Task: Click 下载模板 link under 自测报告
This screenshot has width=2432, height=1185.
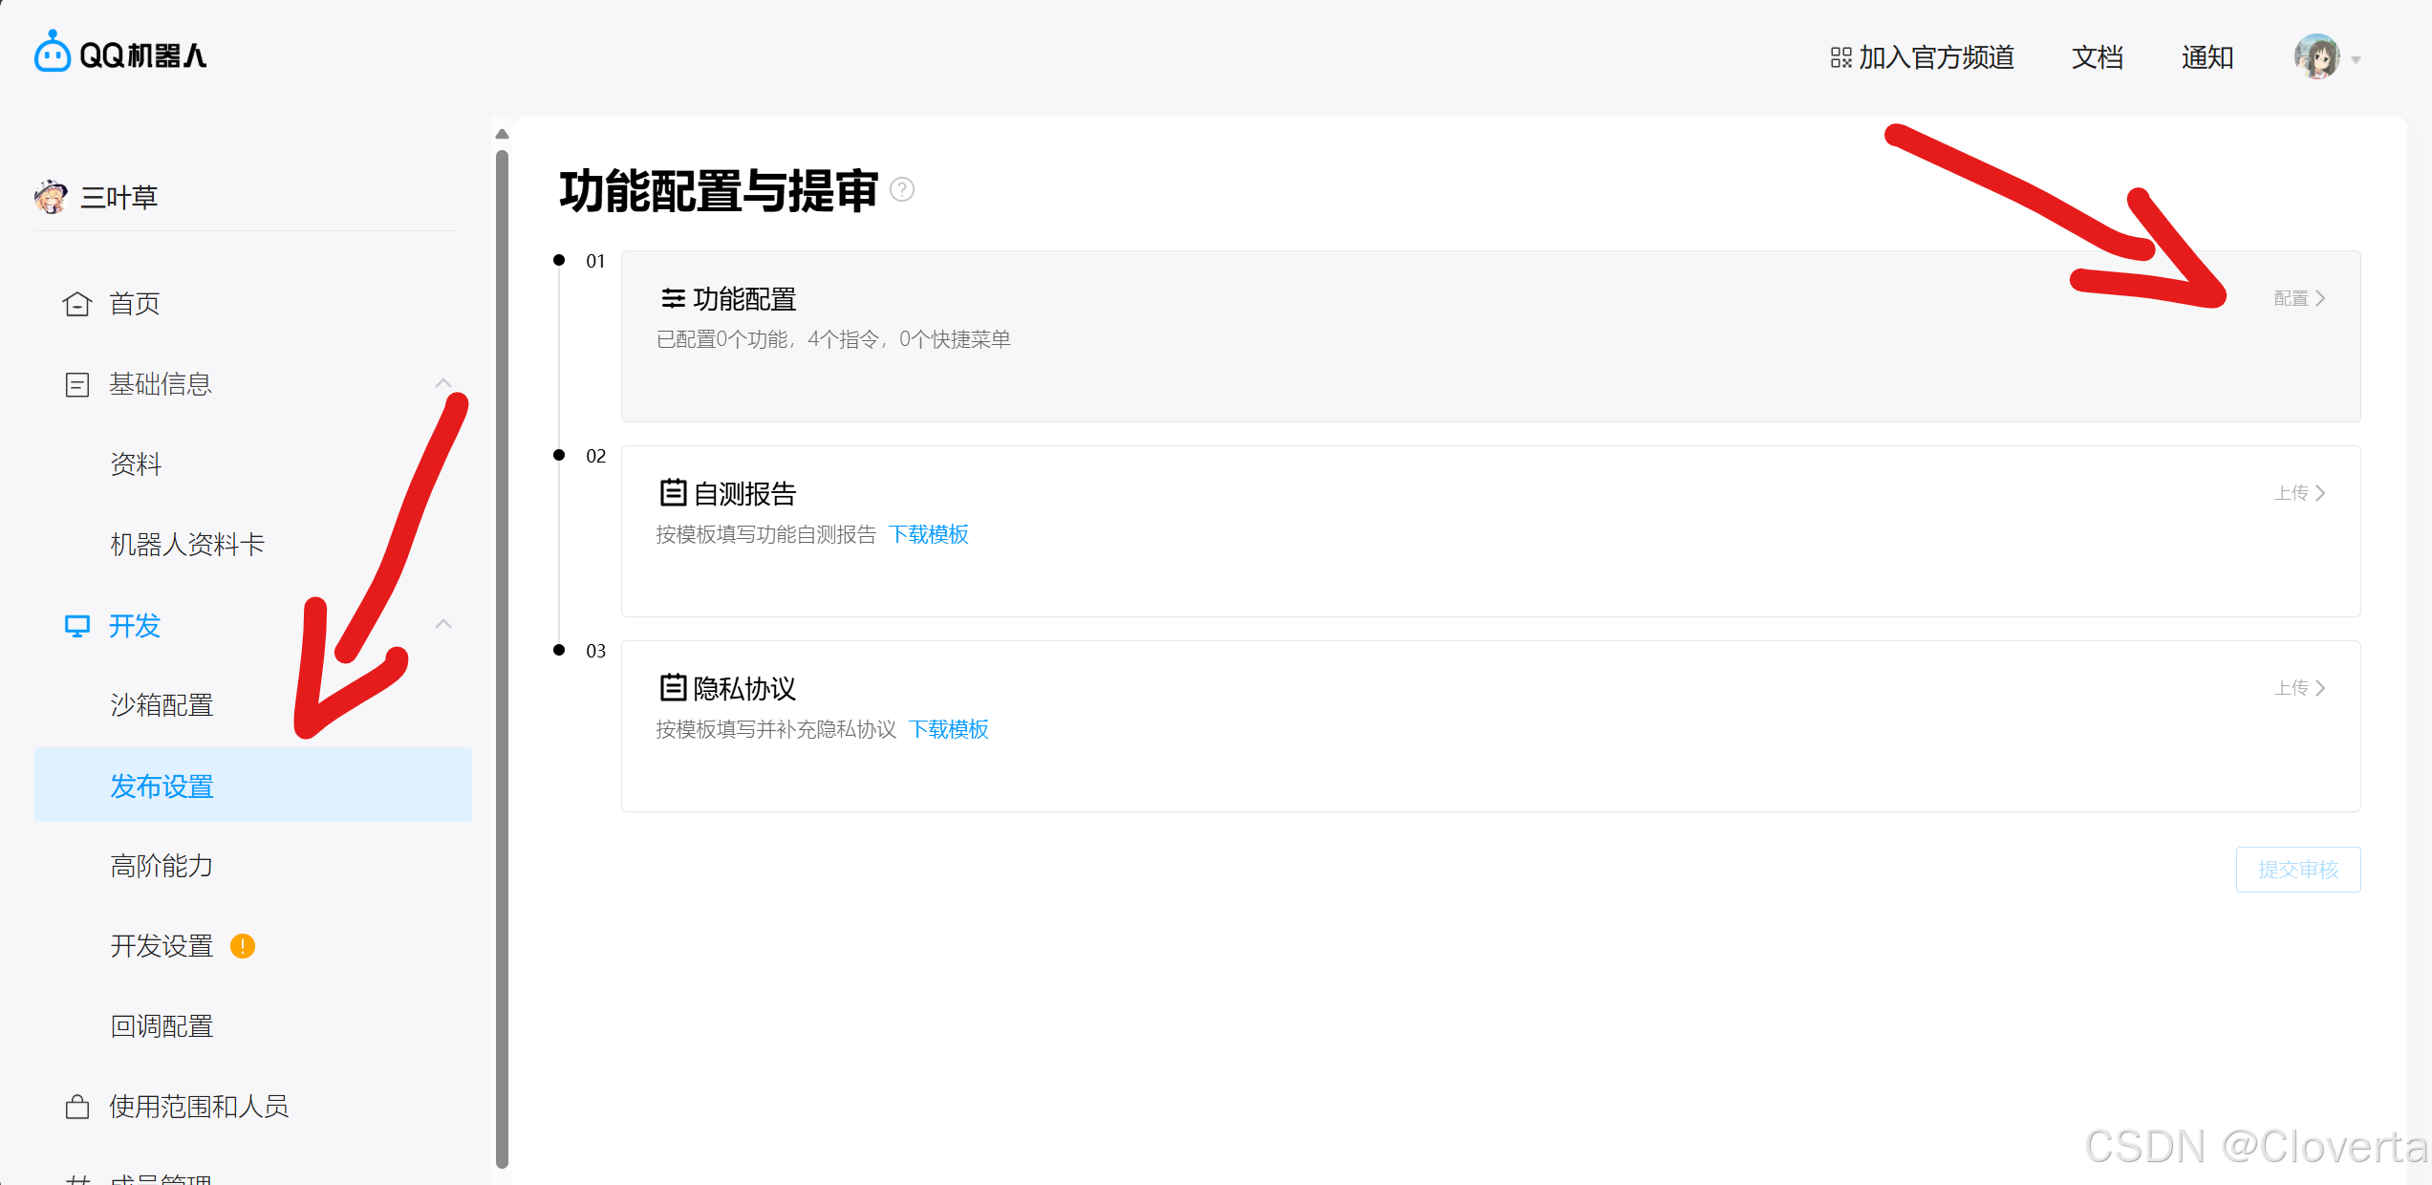Action: [x=928, y=534]
